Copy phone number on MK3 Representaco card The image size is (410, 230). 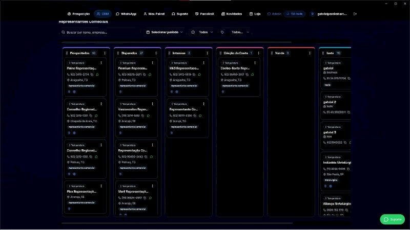pos(194,75)
